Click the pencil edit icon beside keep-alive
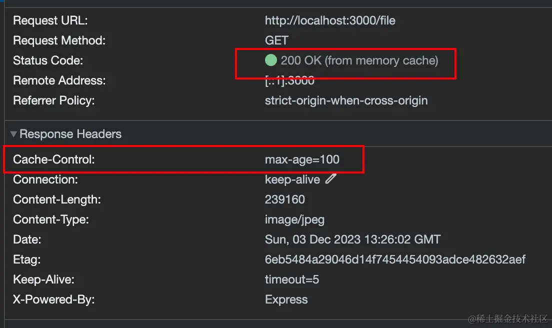The width and height of the screenshot is (552, 328). (x=330, y=179)
